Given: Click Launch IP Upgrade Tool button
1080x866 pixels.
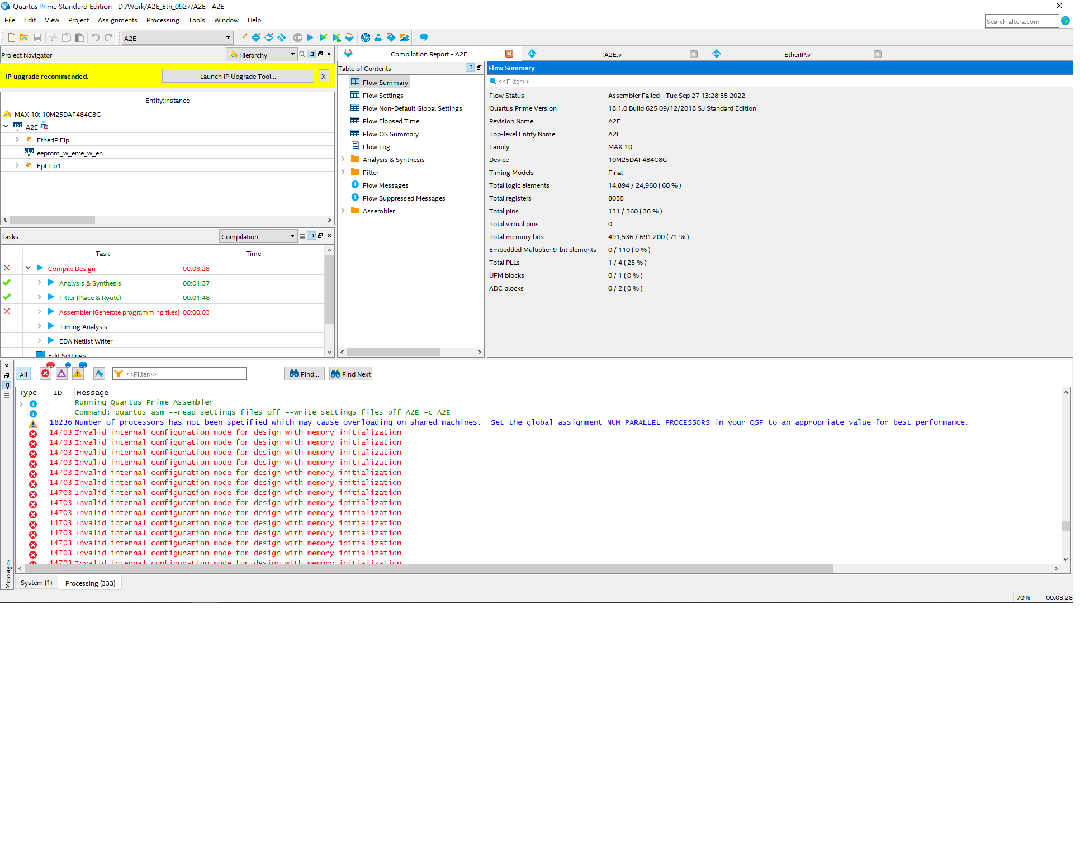Looking at the screenshot, I should click(238, 76).
